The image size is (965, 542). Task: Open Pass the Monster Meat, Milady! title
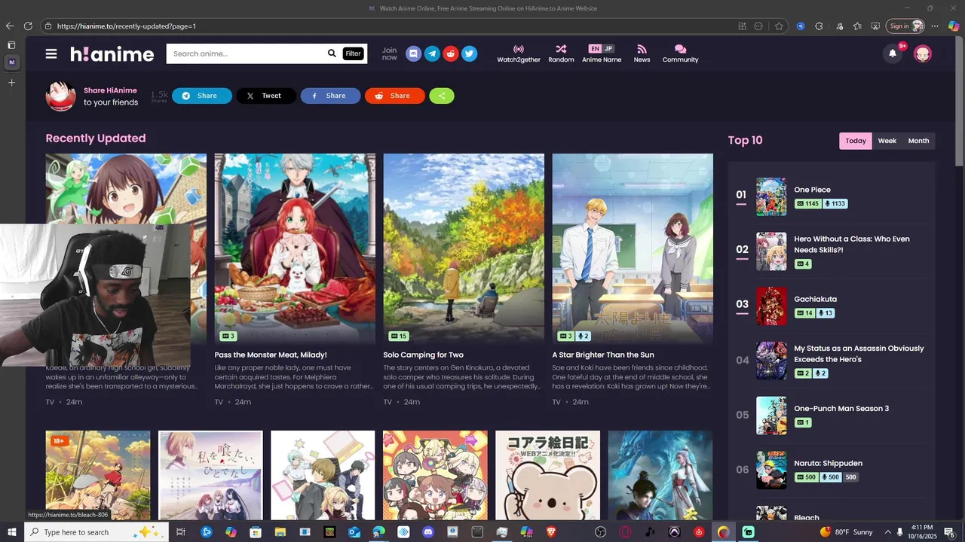(271, 355)
